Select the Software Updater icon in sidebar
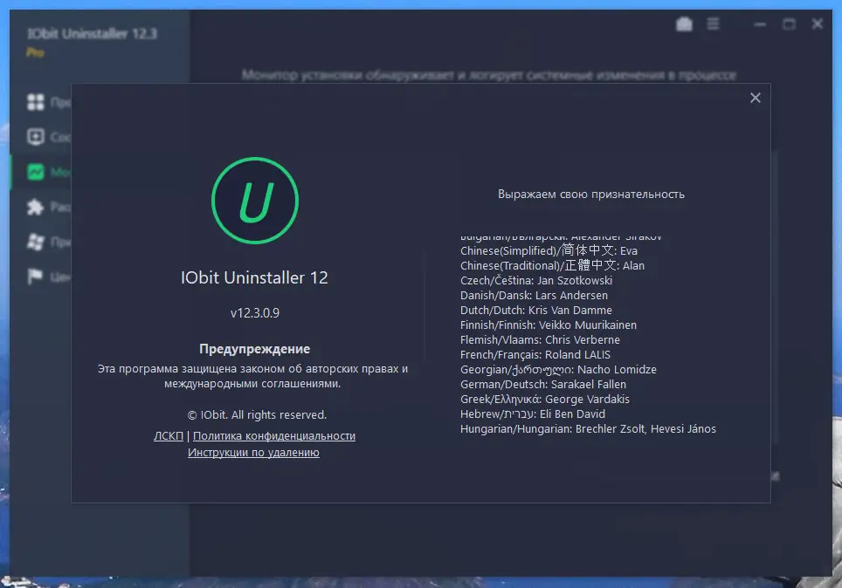This screenshot has height=588, width=842. click(36, 137)
